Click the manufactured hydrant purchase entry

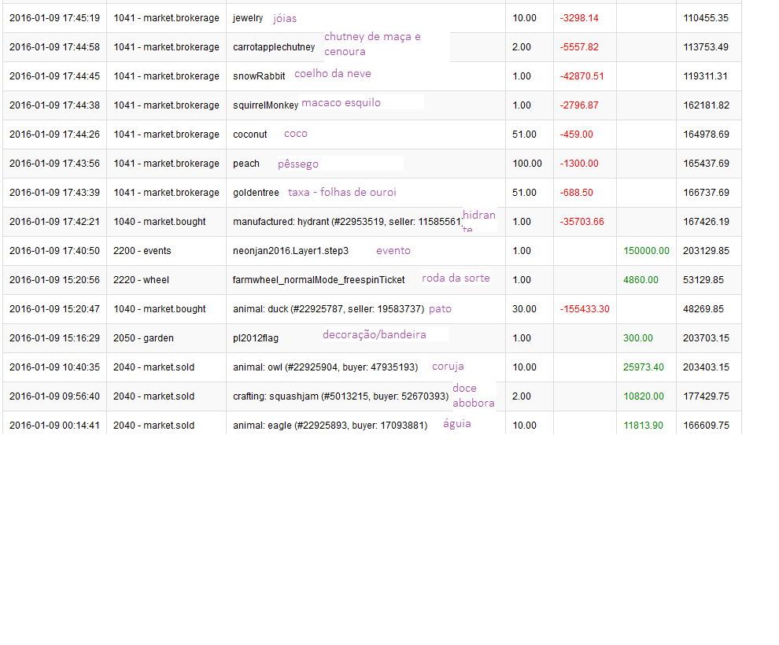point(346,222)
